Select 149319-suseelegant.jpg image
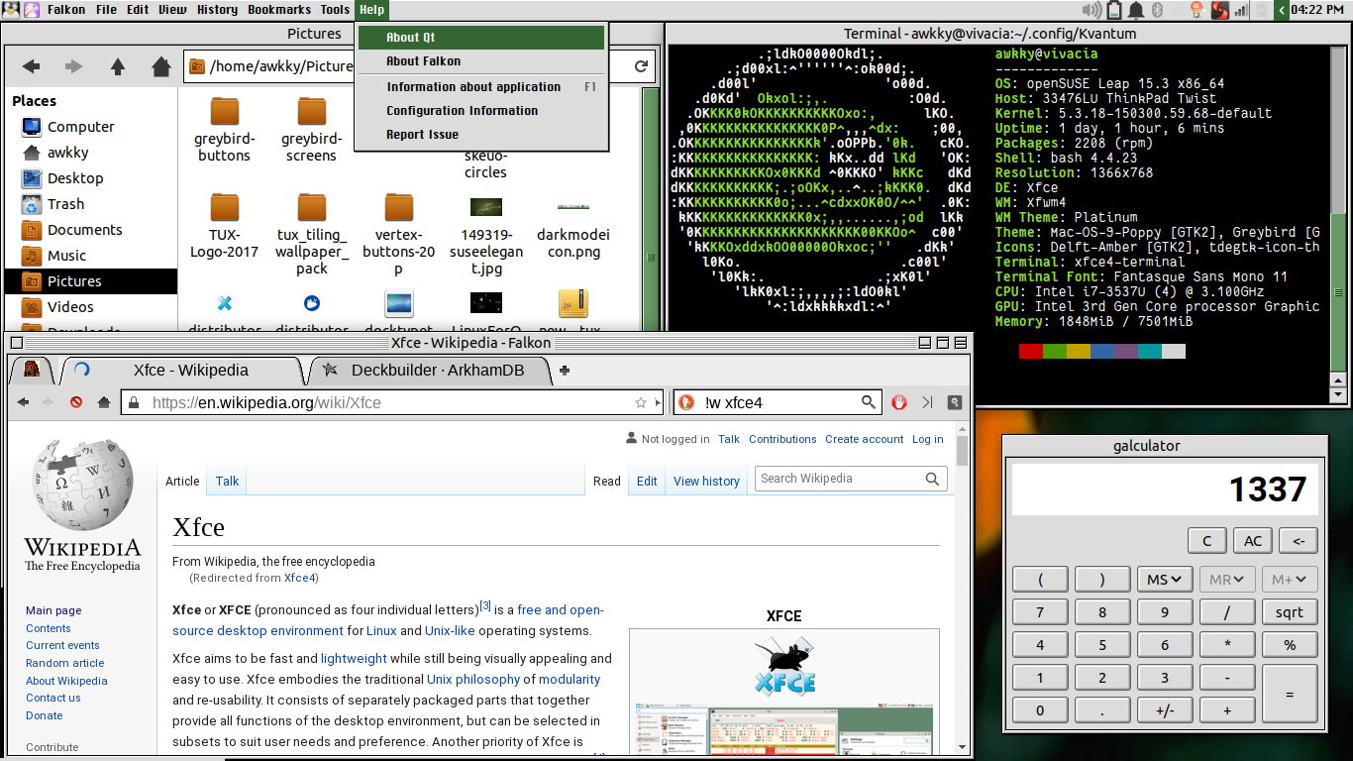The image size is (1353, 761). (486, 234)
